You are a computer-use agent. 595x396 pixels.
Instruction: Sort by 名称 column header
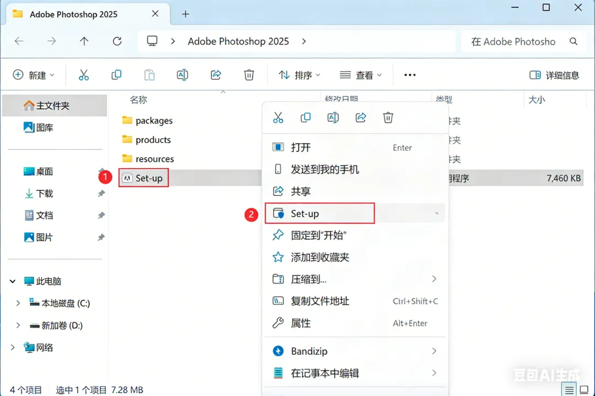(138, 100)
